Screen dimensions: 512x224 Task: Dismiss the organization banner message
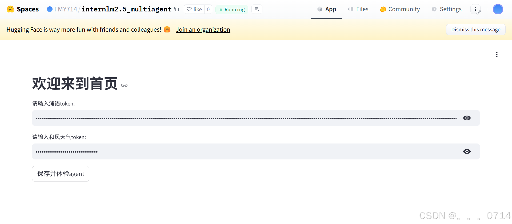coord(476,29)
